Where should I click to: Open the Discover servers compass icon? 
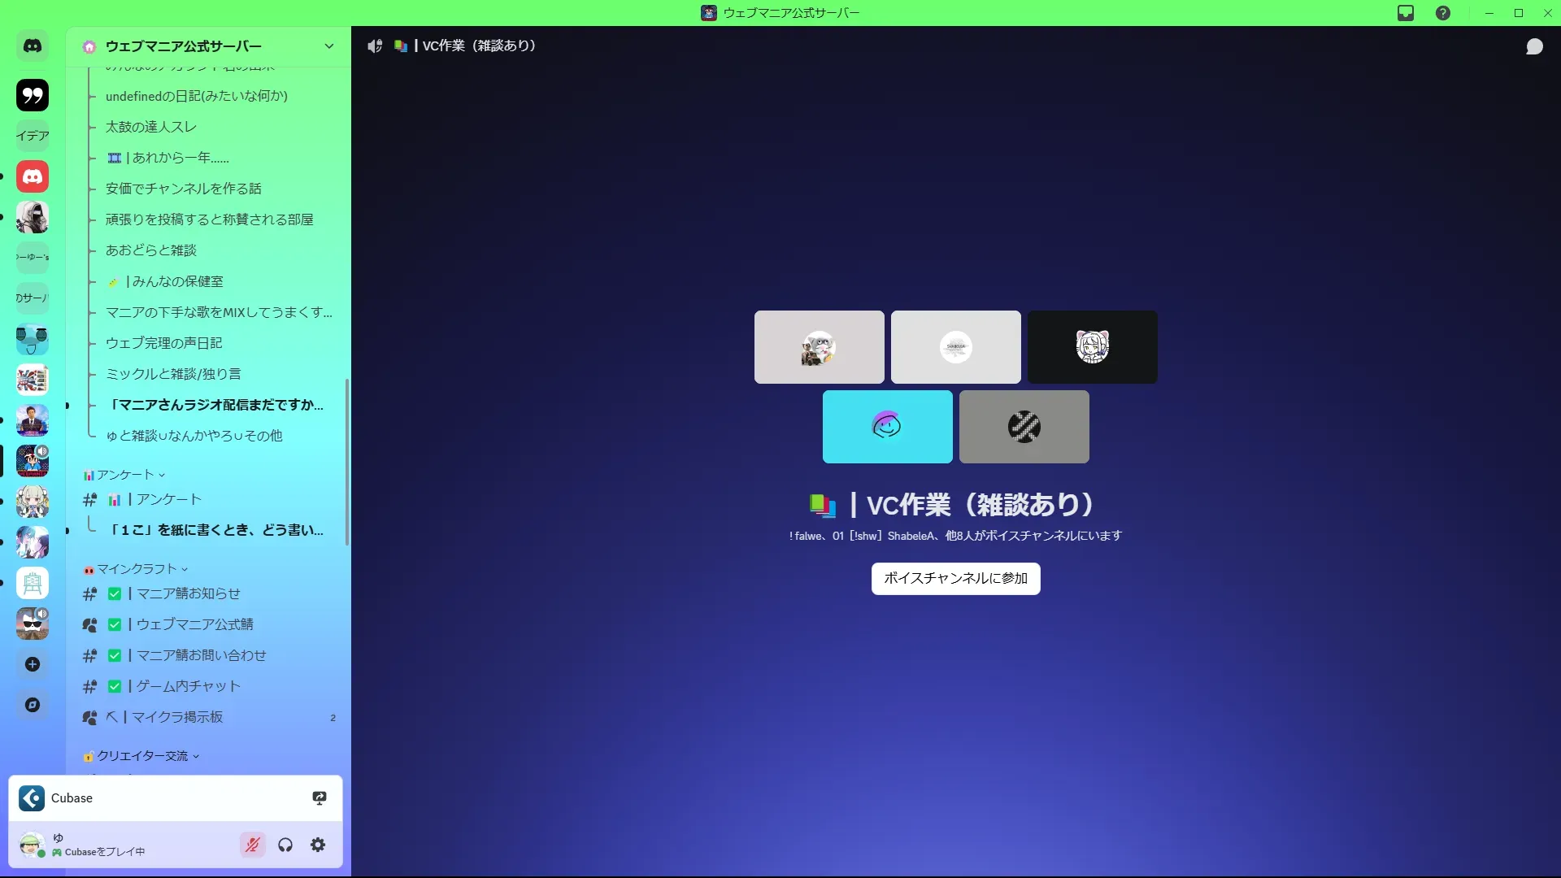(33, 705)
